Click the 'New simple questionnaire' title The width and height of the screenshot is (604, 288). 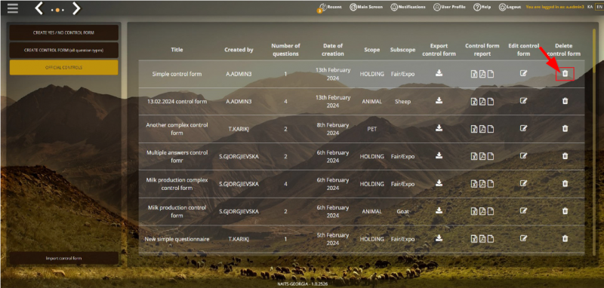[177, 239]
